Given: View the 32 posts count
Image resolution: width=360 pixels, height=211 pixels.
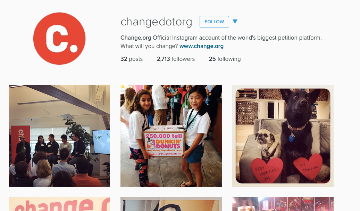Looking at the screenshot, I should click(x=132, y=59).
